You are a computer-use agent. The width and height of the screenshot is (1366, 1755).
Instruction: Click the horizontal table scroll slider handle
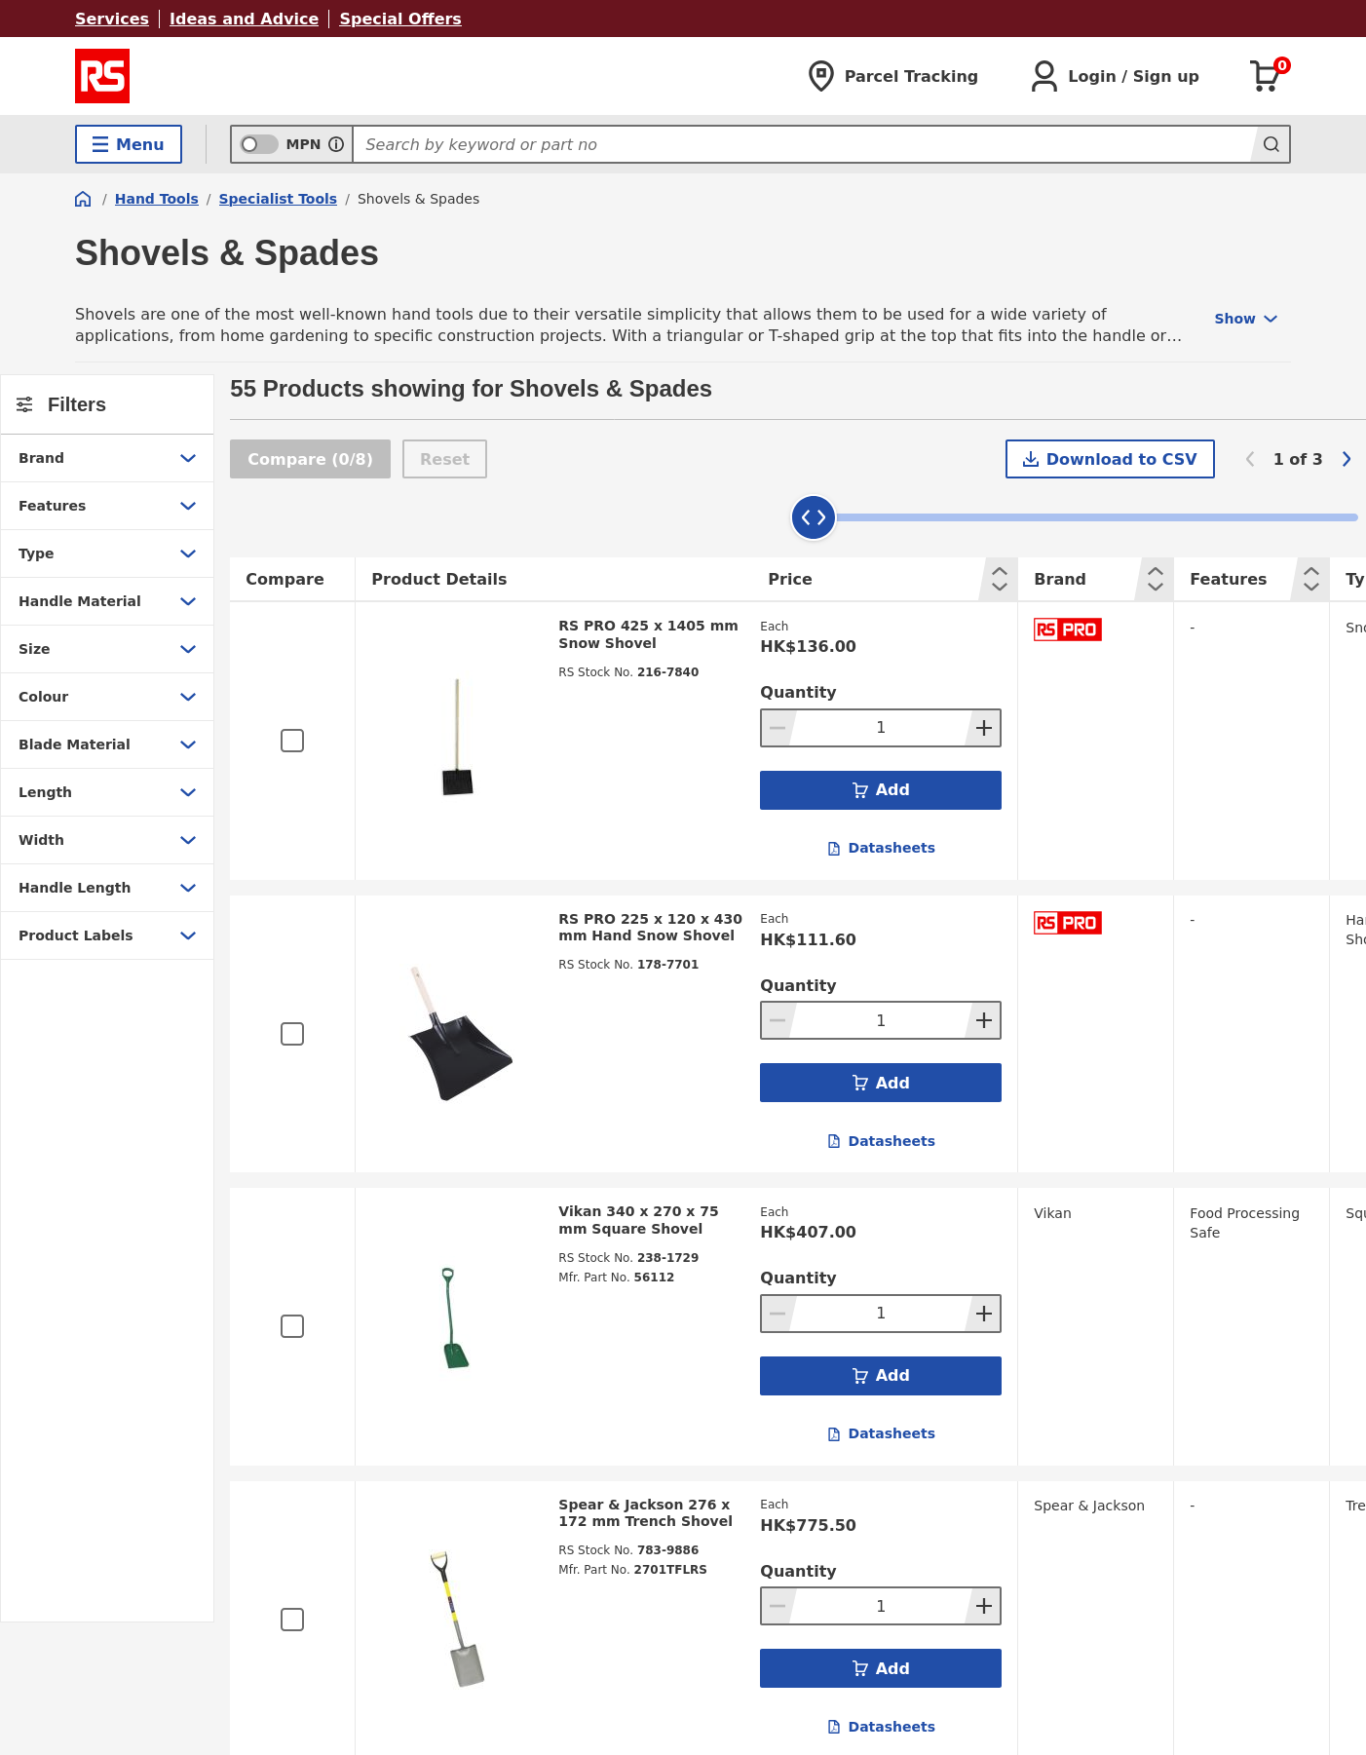tap(814, 517)
